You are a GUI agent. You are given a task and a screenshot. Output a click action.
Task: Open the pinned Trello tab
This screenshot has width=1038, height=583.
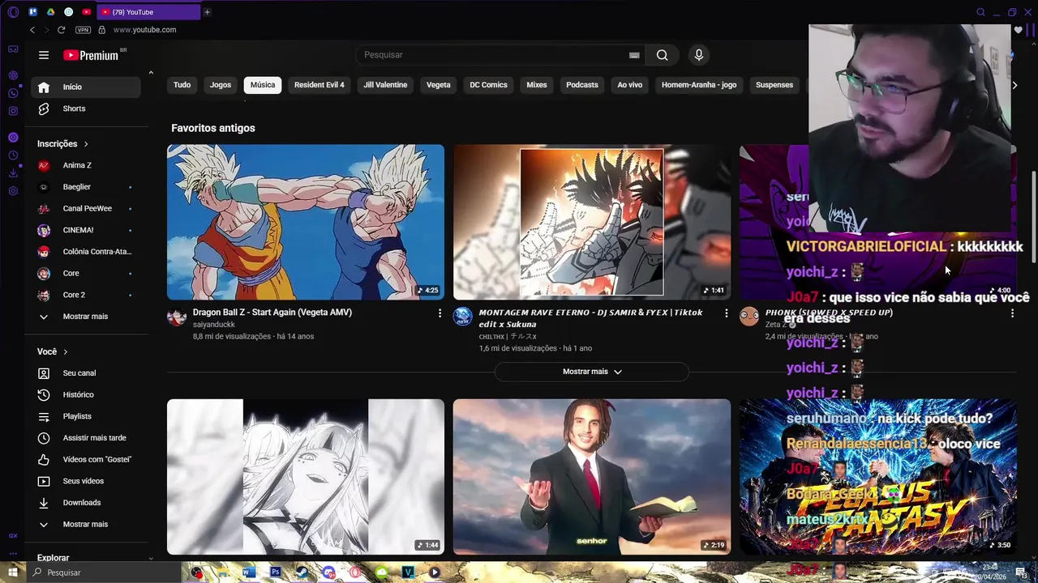[x=33, y=12]
